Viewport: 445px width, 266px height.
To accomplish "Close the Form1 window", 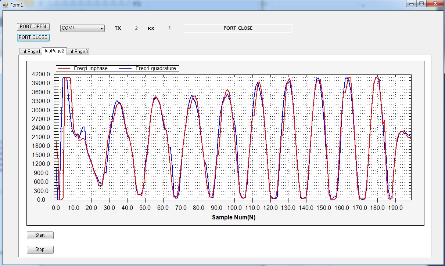I will [x=434, y=4].
